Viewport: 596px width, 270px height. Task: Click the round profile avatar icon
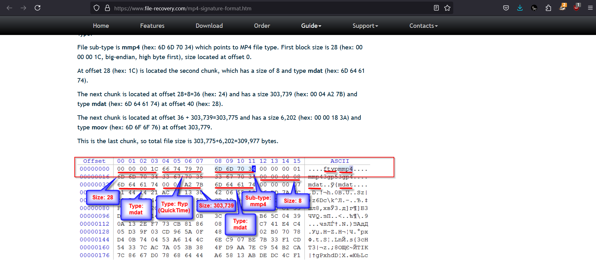pyautogui.click(x=534, y=8)
